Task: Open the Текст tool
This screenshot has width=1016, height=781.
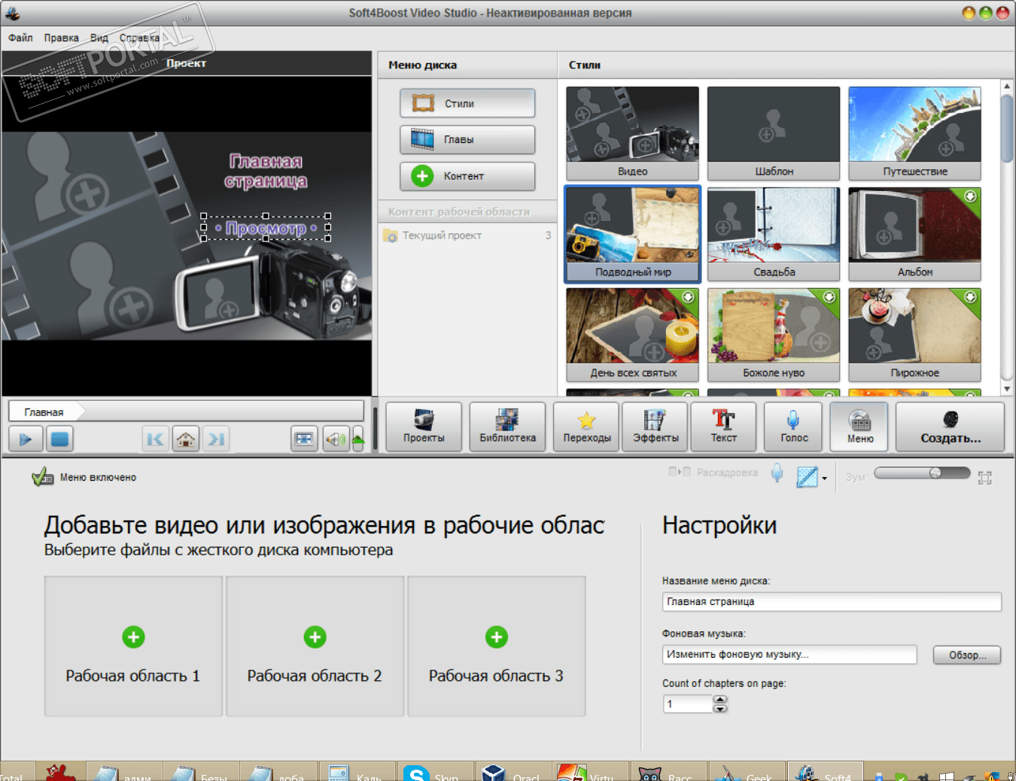Action: (x=724, y=427)
